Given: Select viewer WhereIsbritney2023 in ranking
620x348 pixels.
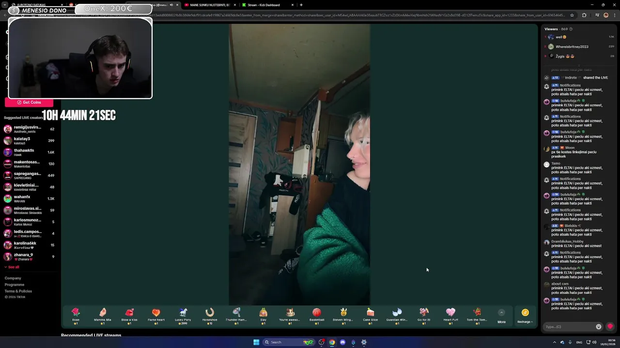Looking at the screenshot, I should pos(579,46).
